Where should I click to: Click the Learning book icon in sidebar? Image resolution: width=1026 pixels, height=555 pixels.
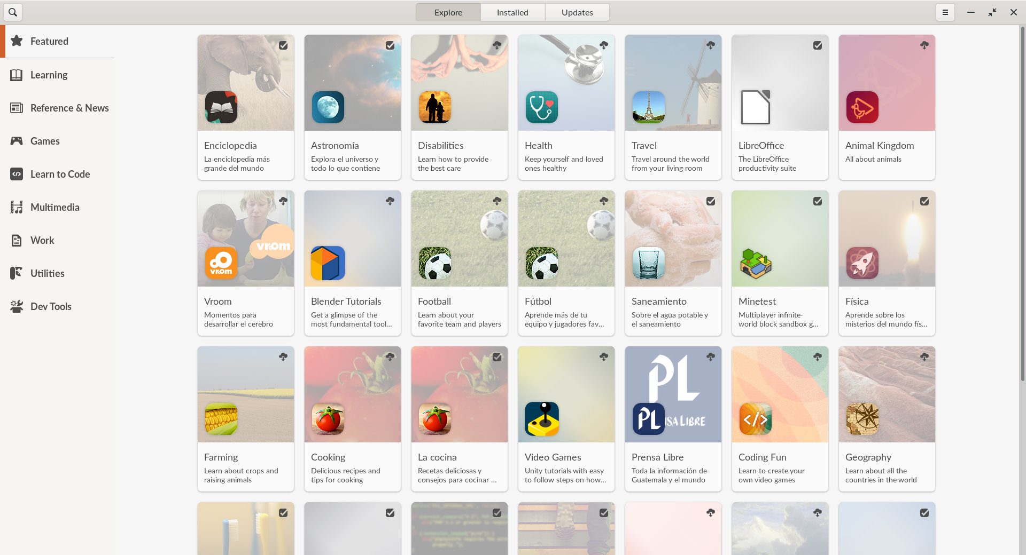(17, 75)
